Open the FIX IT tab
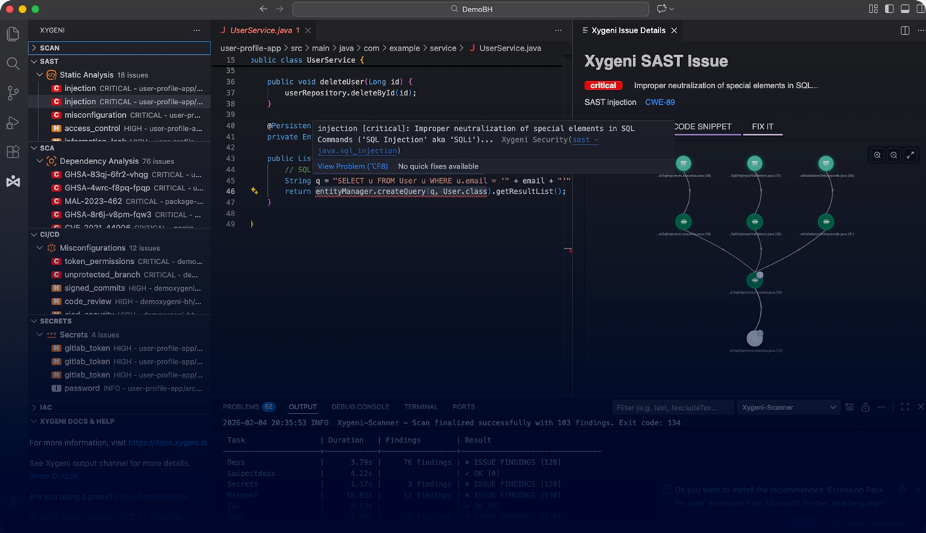Image resolution: width=926 pixels, height=533 pixels. coord(763,127)
